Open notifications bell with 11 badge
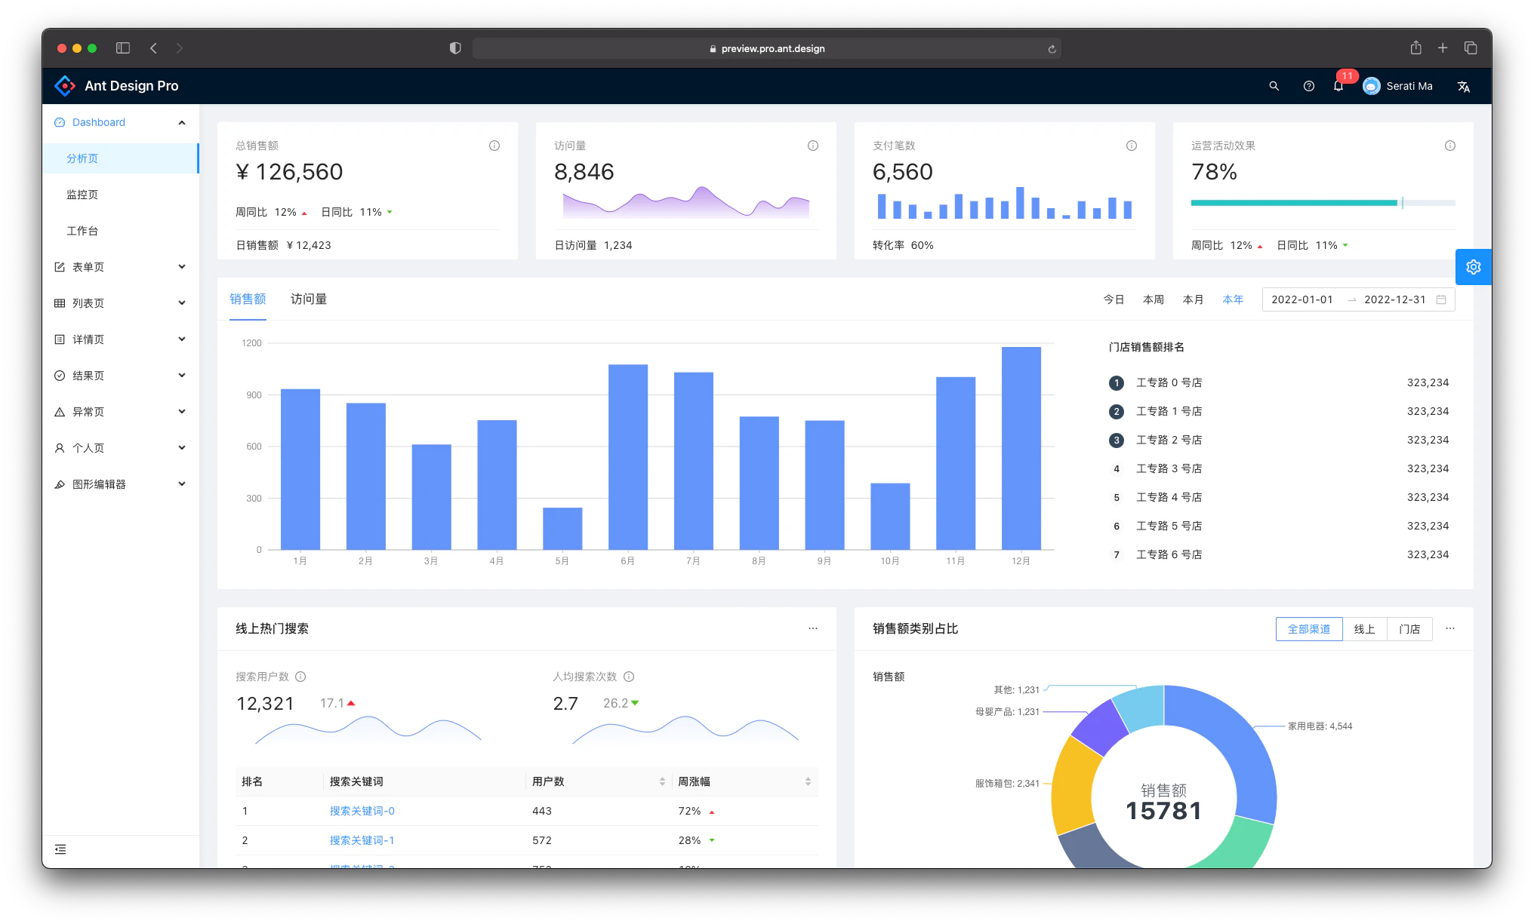This screenshot has width=1534, height=924. pos(1338,86)
